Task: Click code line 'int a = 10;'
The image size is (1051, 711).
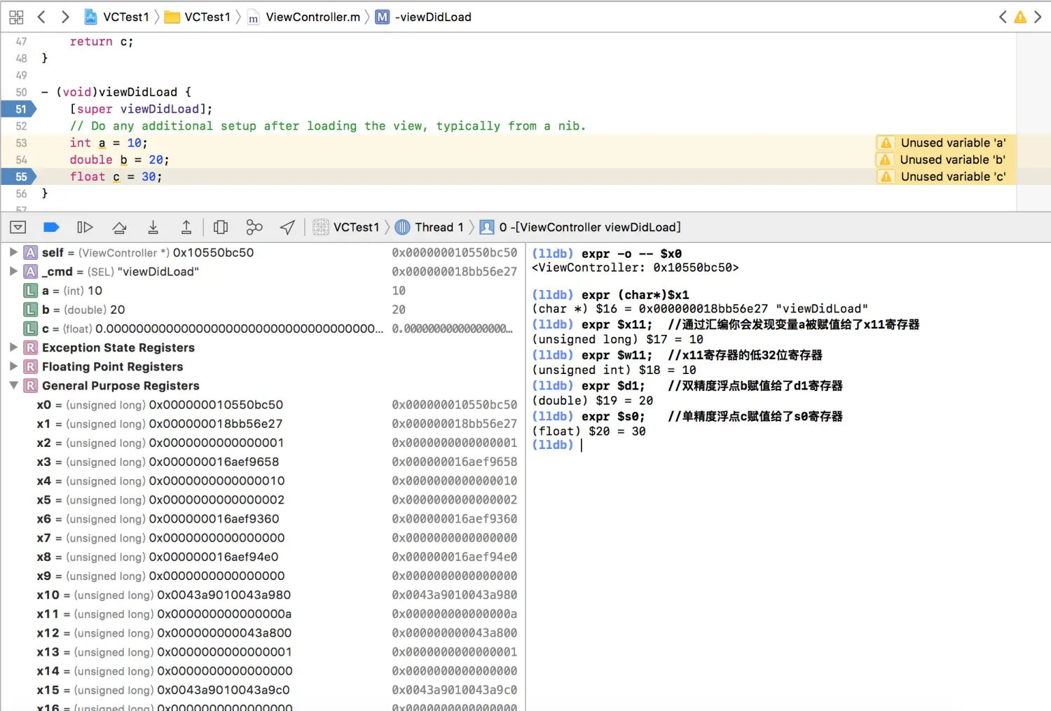Action: tap(109, 143)
